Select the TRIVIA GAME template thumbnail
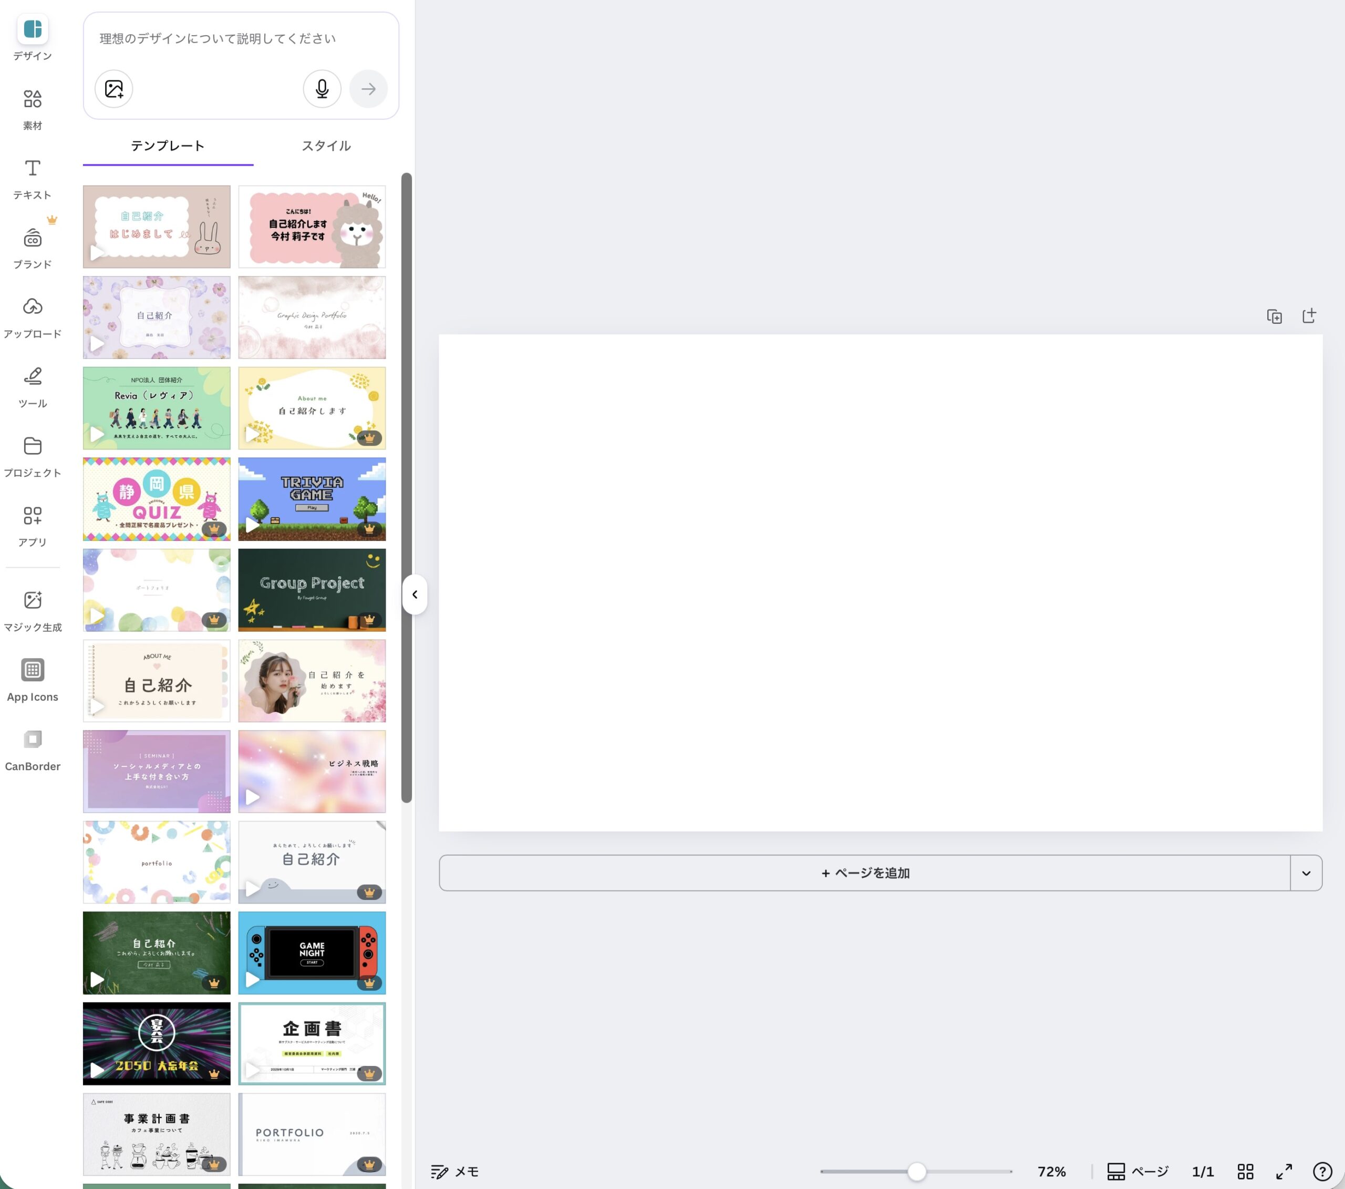The width and height of the screenshot is (1345, 1189). tap(312, 498)
